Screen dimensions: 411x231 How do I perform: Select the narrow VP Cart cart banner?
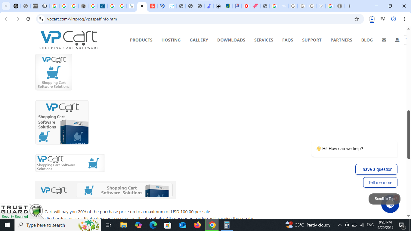[70, 163]
